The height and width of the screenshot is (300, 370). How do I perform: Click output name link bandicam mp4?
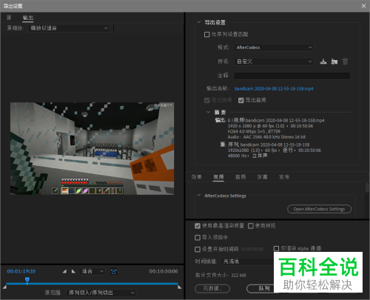pos(274,89)
